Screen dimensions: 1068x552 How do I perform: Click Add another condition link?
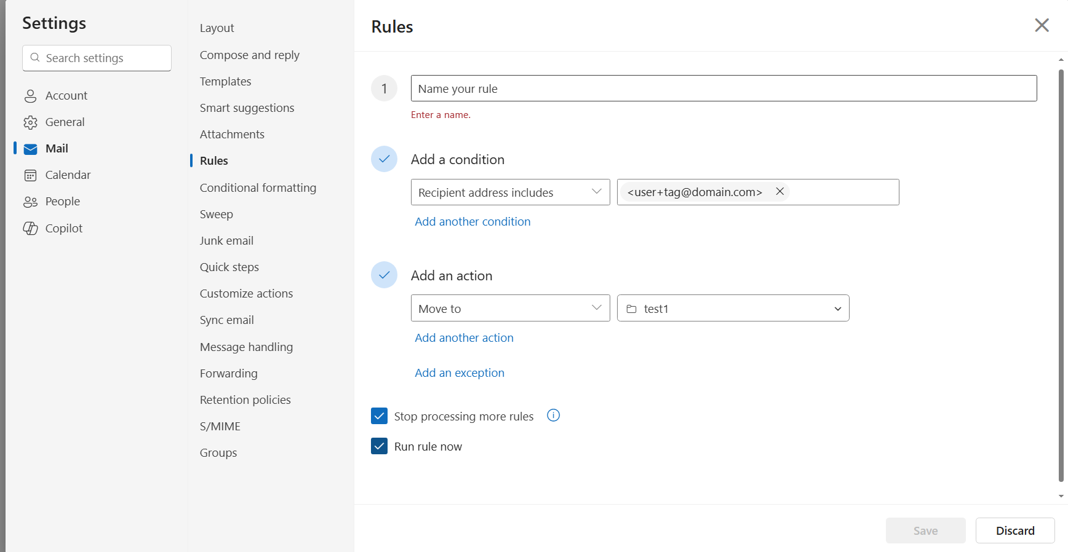coord(472,222)
